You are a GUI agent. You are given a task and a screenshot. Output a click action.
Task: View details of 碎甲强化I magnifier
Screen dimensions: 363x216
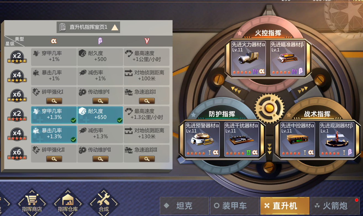pos(54,101)
